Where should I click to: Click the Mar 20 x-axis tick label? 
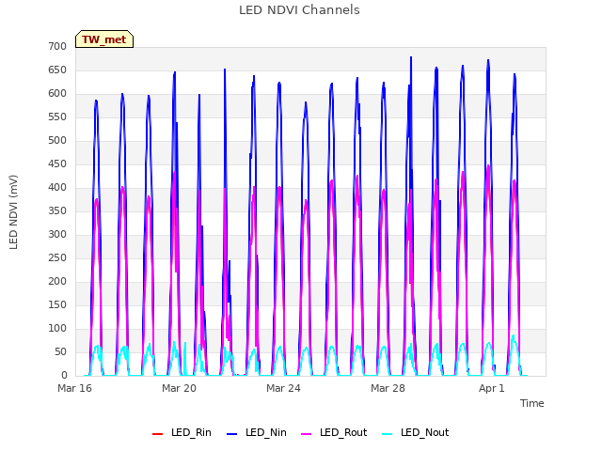[x=179, y=388]
